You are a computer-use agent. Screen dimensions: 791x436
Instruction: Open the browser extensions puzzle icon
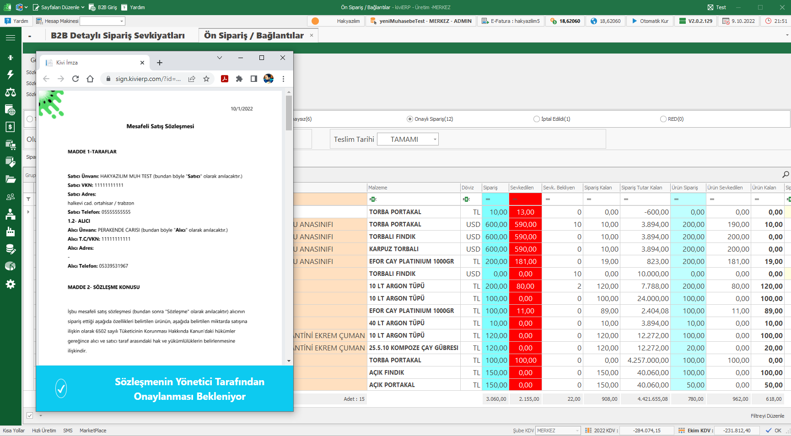coord(239,79)
